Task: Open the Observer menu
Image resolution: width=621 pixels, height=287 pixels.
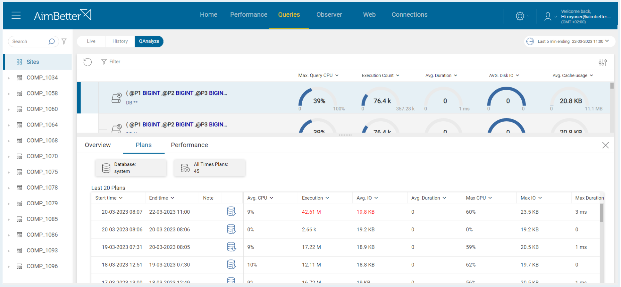Action: pos(329,14)
